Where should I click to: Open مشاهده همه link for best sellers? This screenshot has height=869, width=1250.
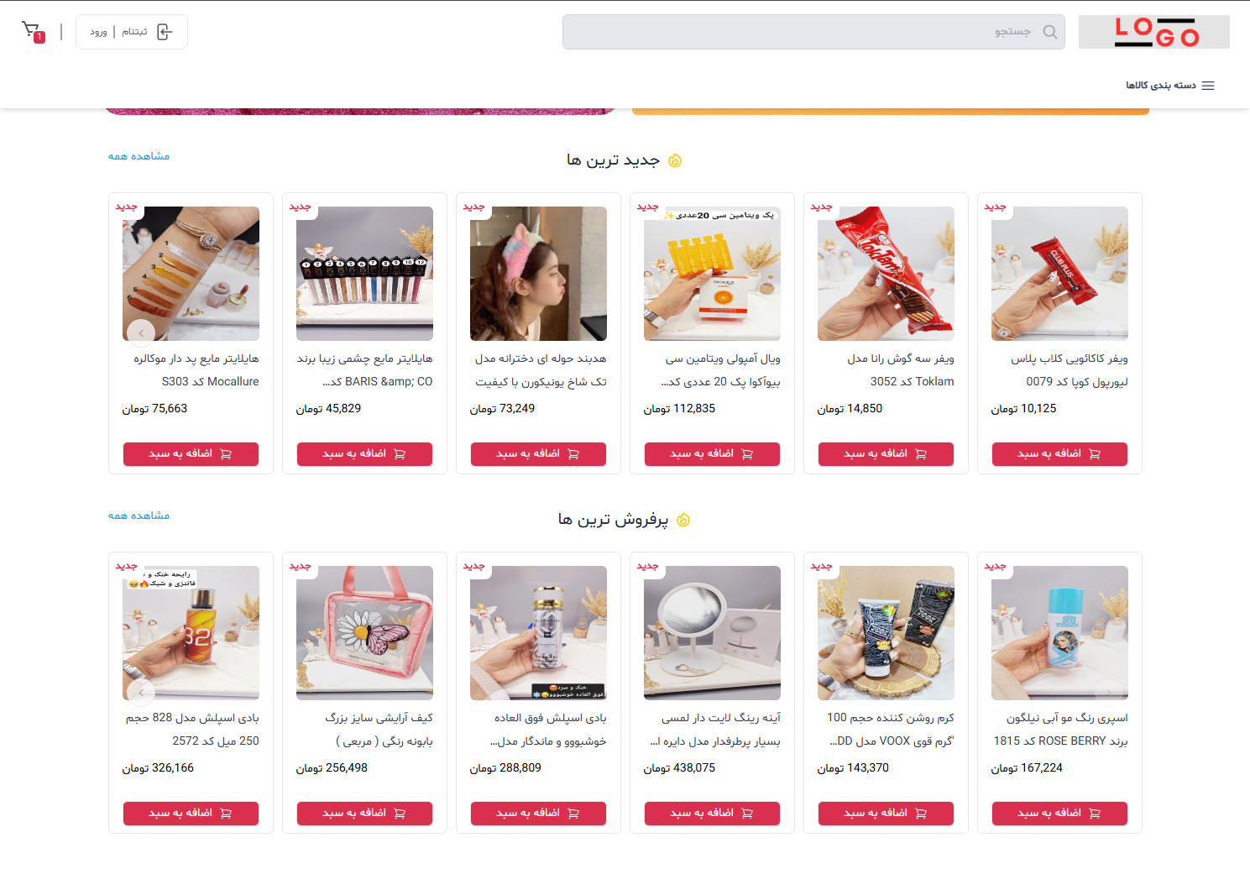(139, 516)
